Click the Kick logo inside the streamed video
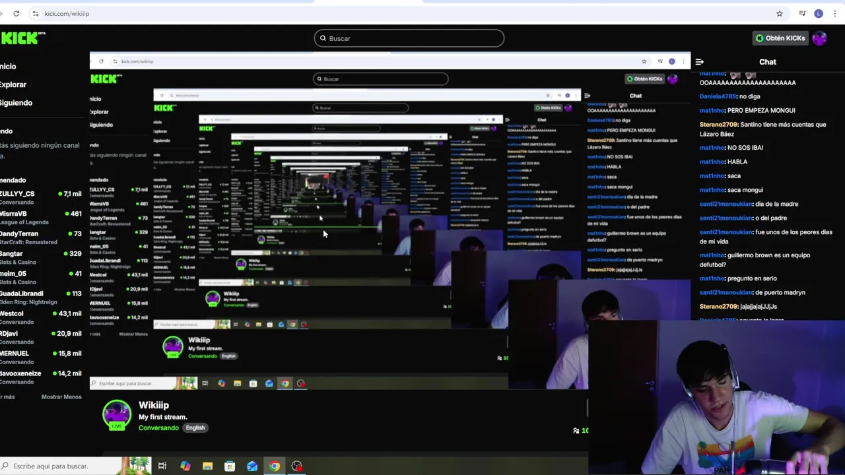Image resolution: width=845 pixels, height=475 pixels. pyautogui.click(x=106, y=79)
